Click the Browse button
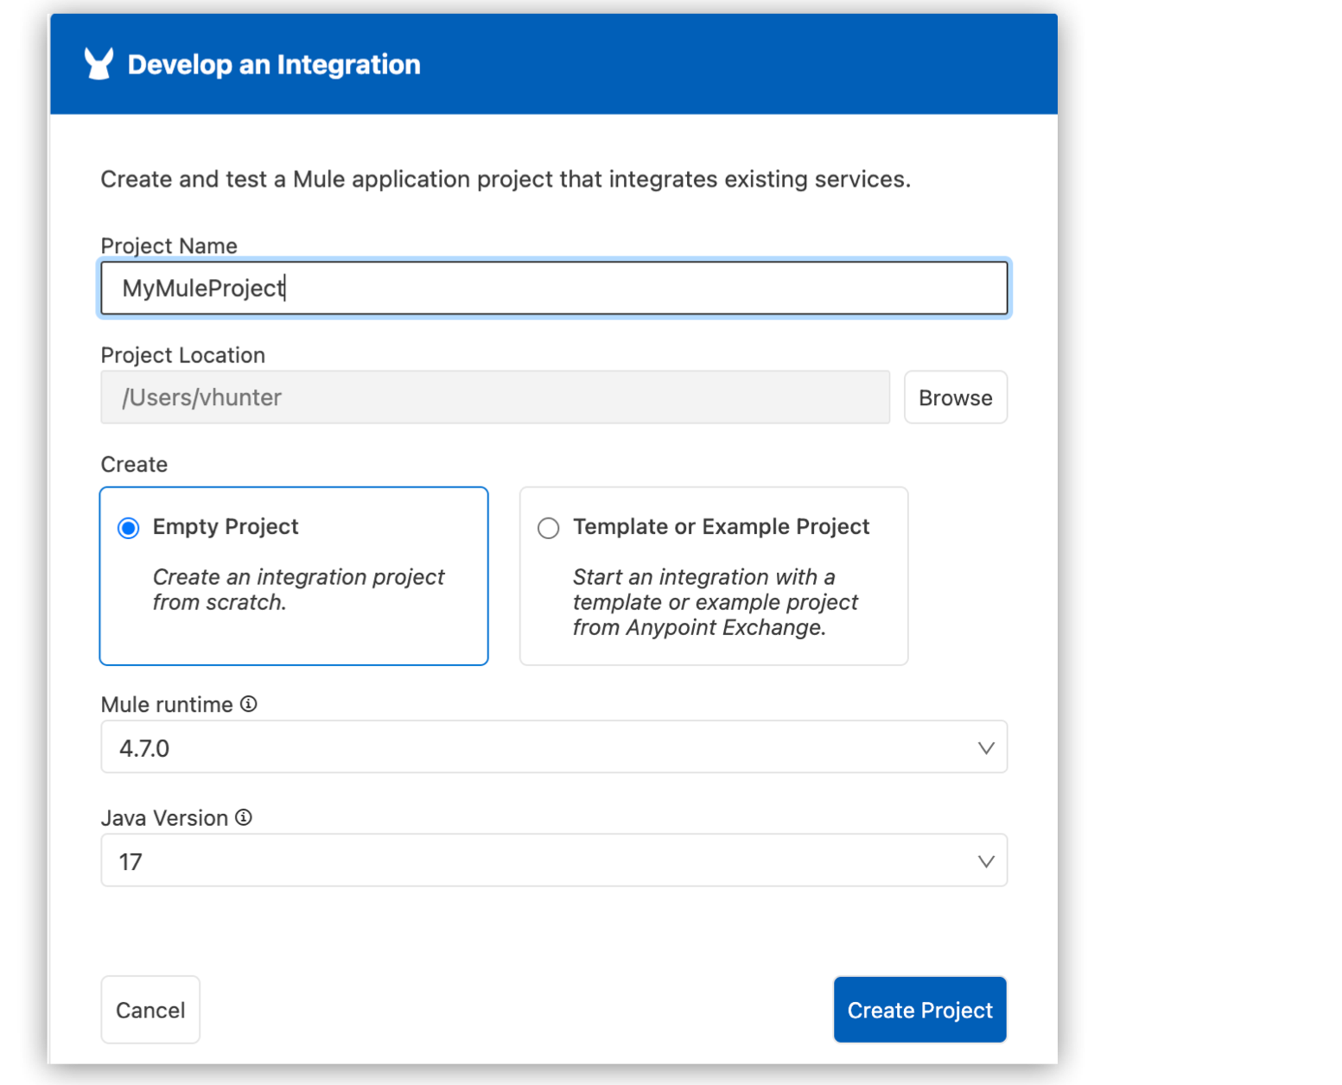1342x1085 pixels. click(956, 397)
